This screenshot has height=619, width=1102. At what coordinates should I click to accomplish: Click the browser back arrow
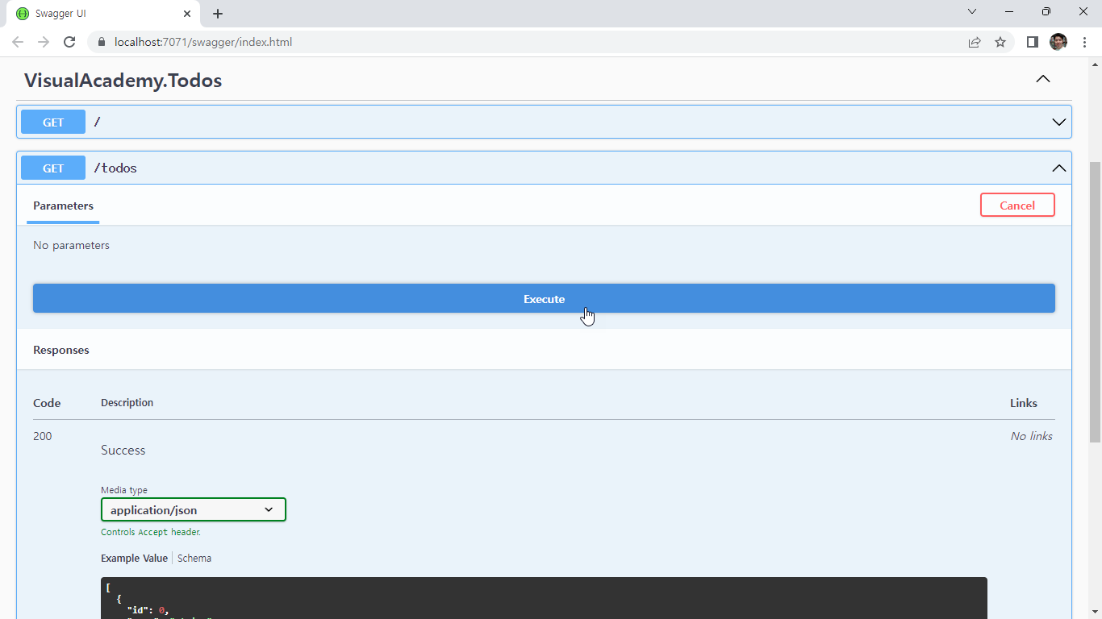(x=18, y=42)
